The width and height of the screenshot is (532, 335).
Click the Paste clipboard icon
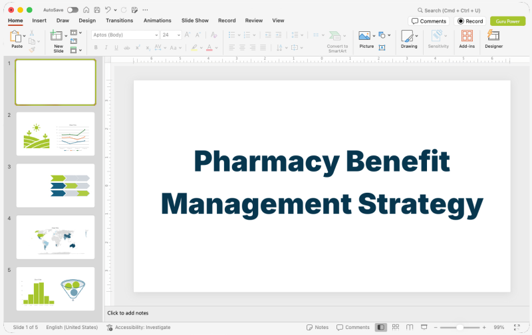click(15, 36)
